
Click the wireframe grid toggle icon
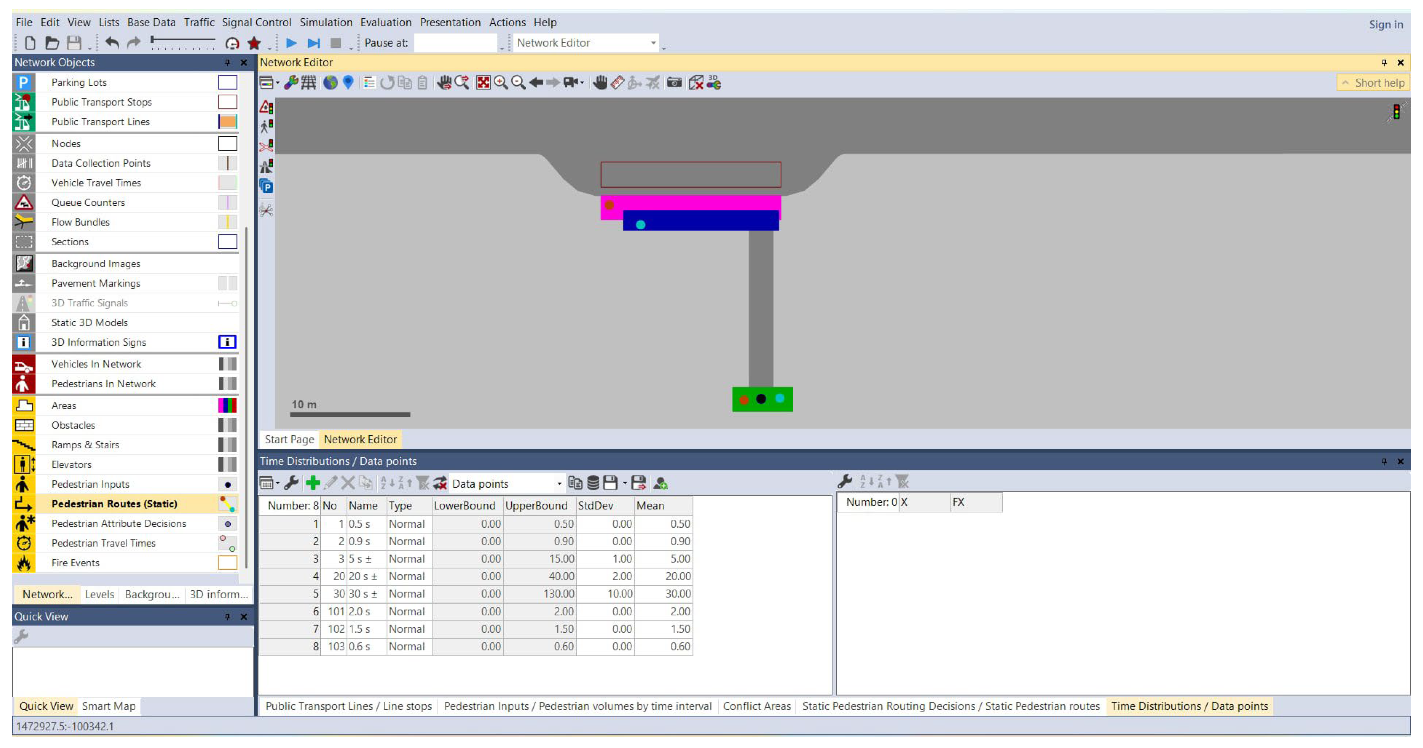pos(309,83)
